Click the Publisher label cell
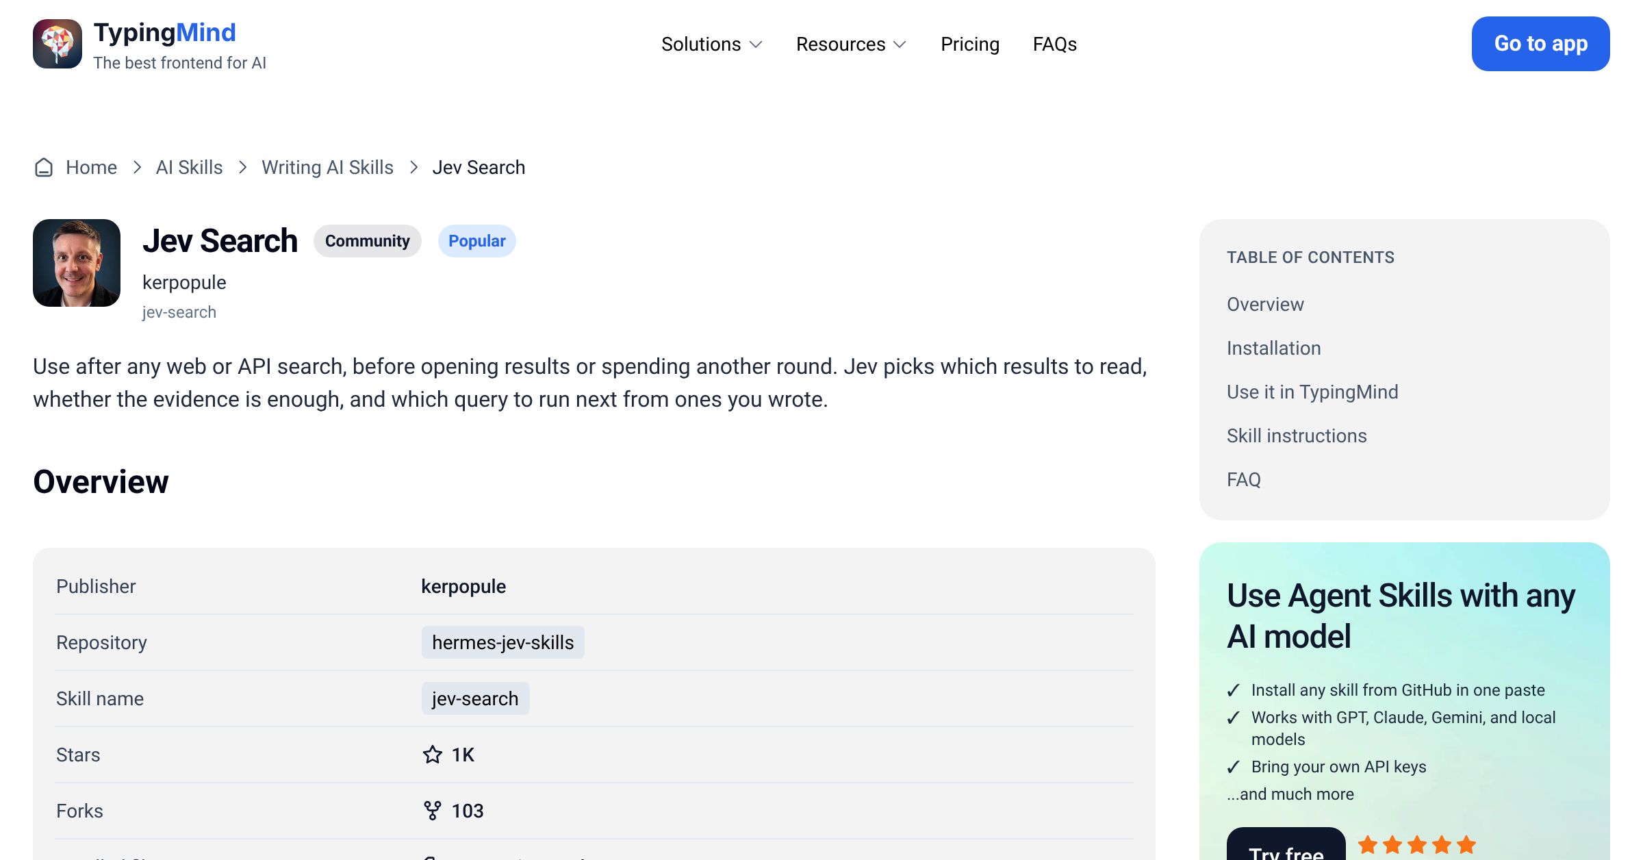 pos(96,586)
